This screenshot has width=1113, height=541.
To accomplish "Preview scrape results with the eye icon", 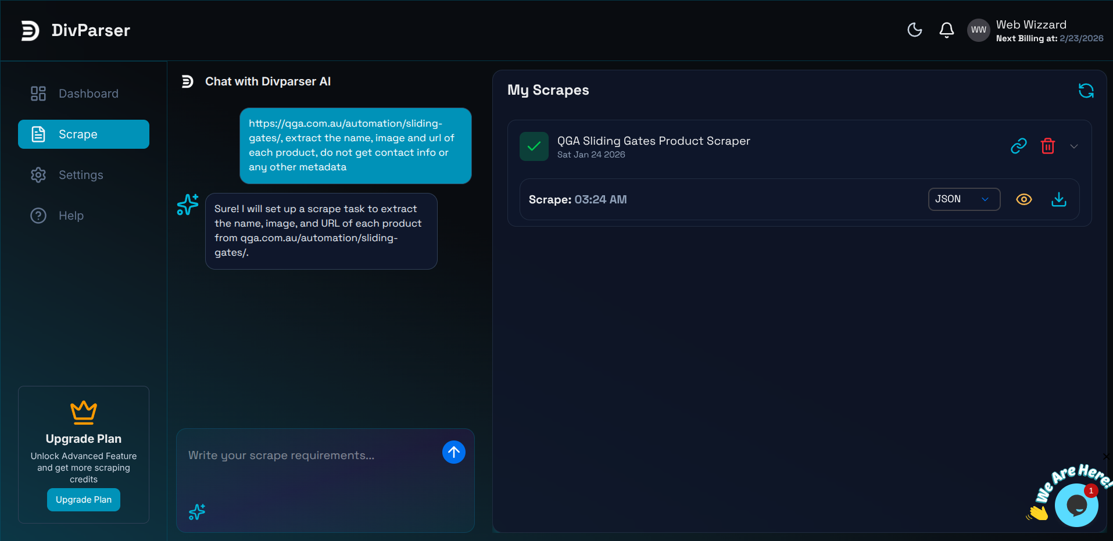I will (1023, 199).
